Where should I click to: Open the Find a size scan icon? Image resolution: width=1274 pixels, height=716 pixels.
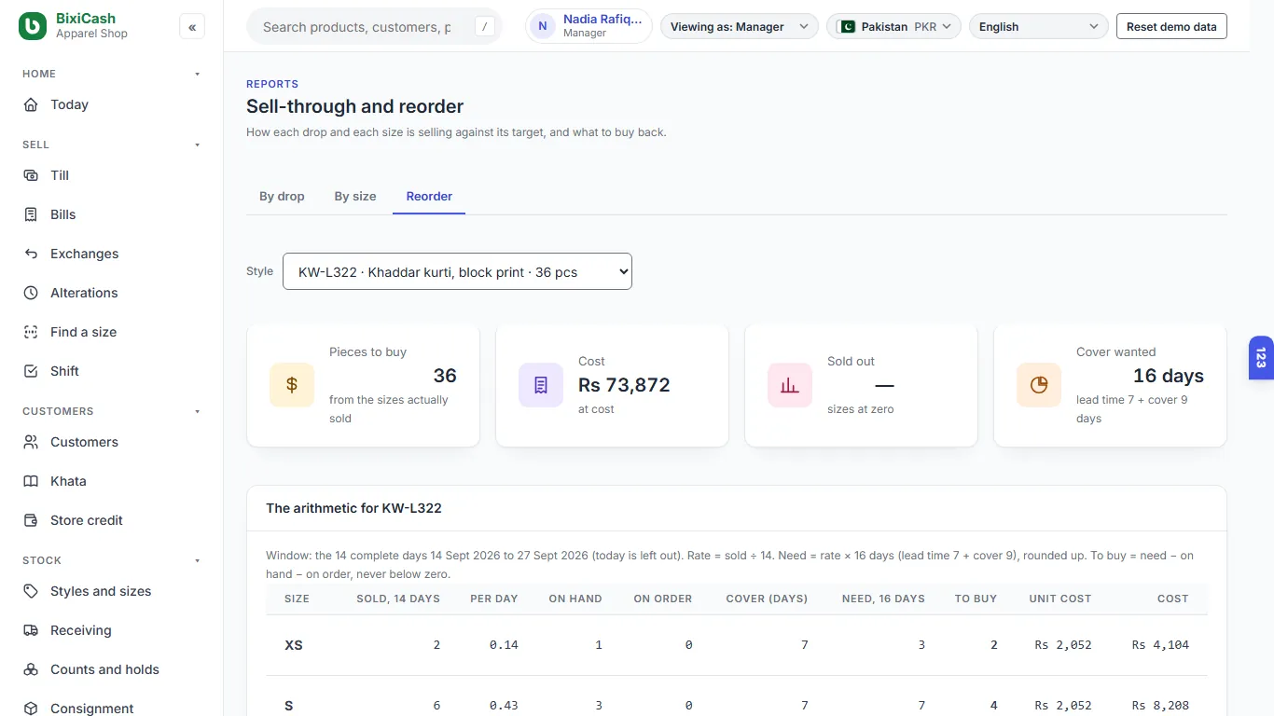pyautogui.click(x=32, y=332)
